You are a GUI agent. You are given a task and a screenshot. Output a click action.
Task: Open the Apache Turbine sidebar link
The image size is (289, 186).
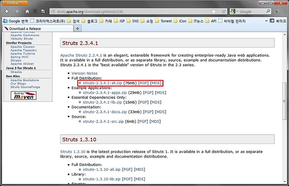point(22,54)
